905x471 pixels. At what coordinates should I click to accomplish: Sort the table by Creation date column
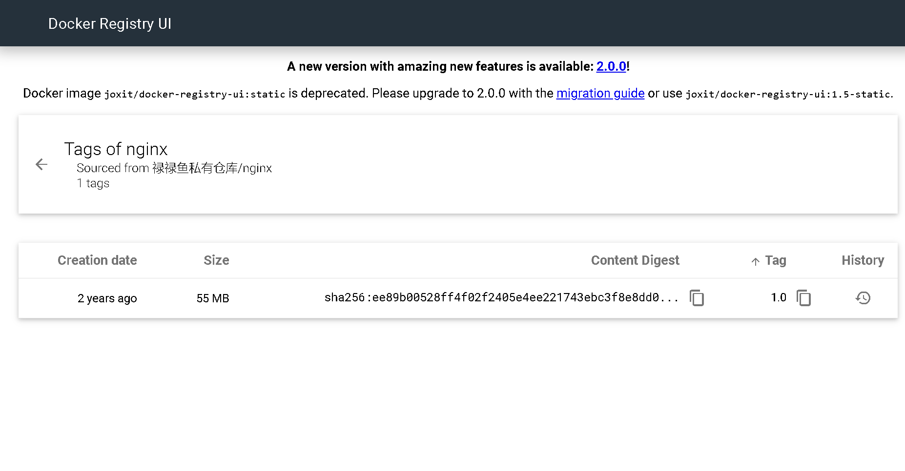[97, 260]
